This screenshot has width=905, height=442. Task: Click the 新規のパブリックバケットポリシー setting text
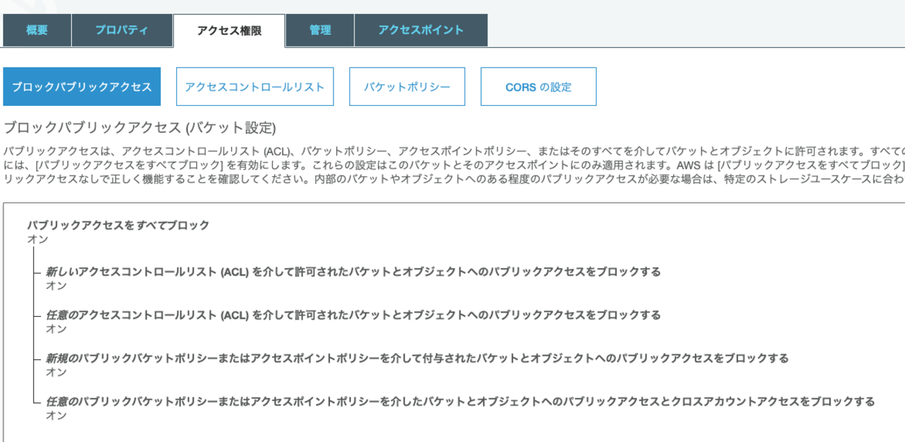click(418, 358)
